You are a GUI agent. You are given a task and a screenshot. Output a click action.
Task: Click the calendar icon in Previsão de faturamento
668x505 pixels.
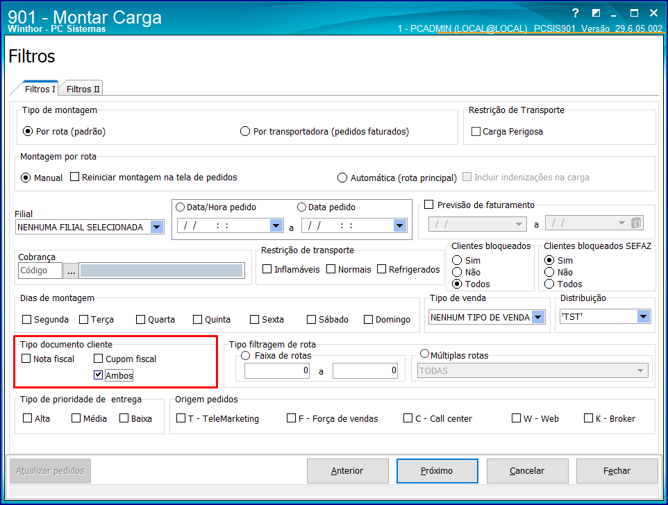pyautogui.click(x=636, y=223)
